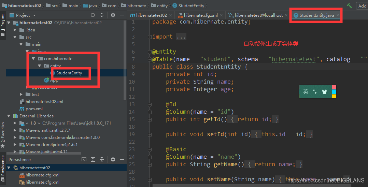Expand the .idea folder
This screenshot has height=187, width=368.
pos(15,30)
